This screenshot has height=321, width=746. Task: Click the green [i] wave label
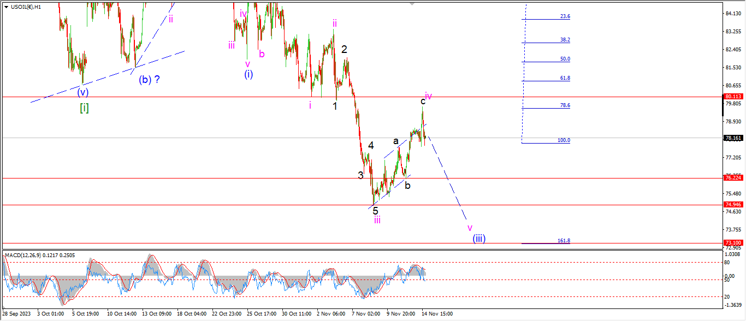(84, 108)
